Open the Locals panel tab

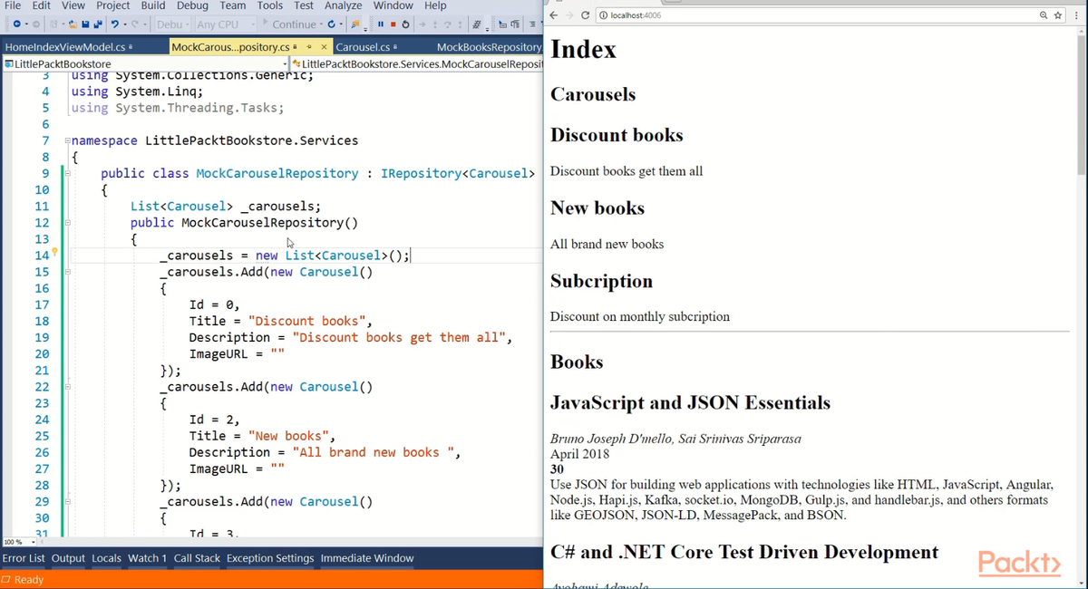pos(106,558)
